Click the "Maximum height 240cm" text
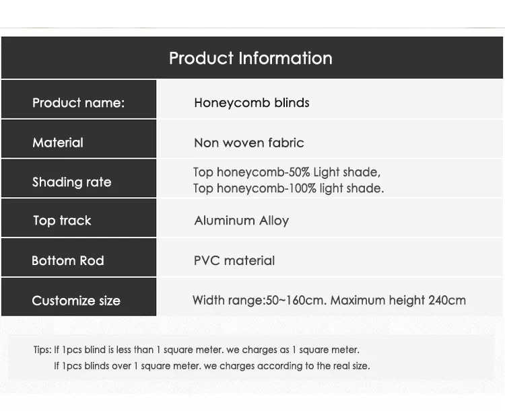505x411 pixels. tap(399, 300)
